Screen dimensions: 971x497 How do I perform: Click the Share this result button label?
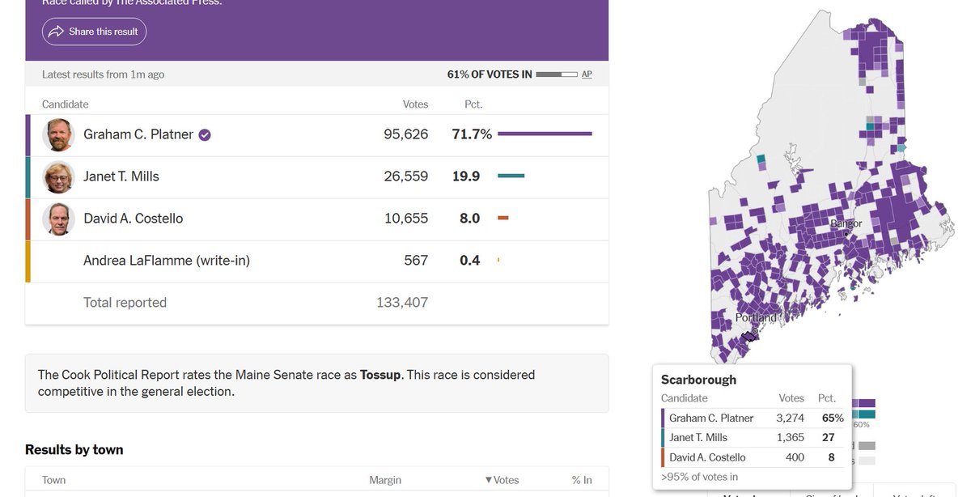pyautogui.click(x=104, y=32)
